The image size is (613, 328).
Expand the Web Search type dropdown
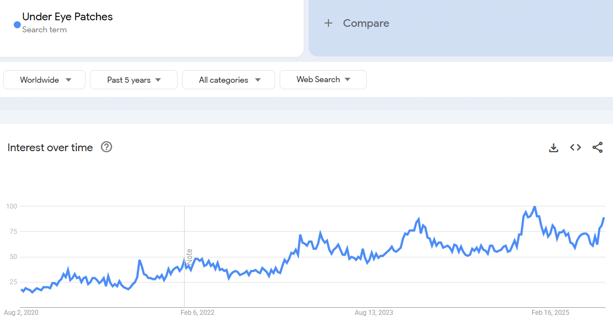(x=323, y=79)
